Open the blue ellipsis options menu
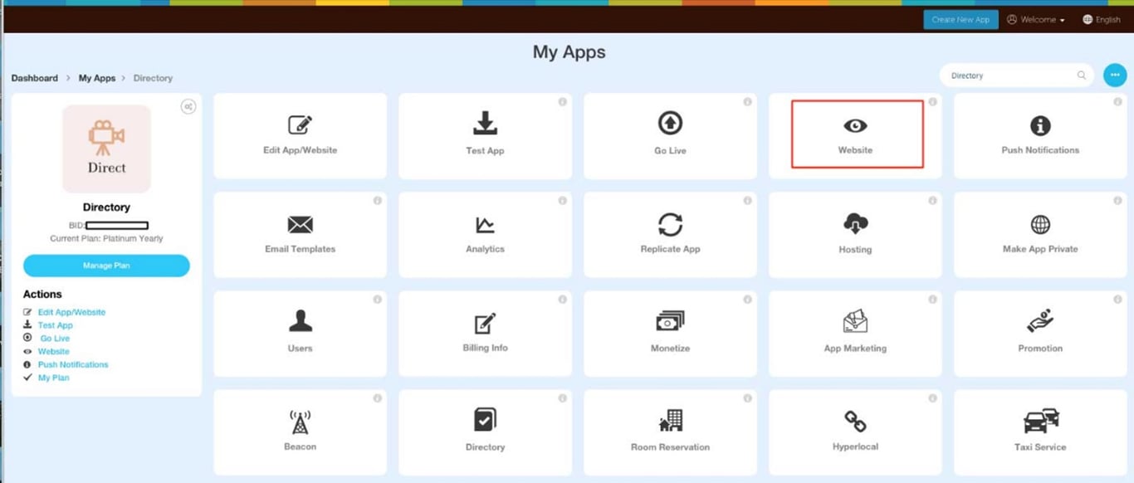The width and height of the screenshot is (1134, 483). click(x=1115, y=75)
